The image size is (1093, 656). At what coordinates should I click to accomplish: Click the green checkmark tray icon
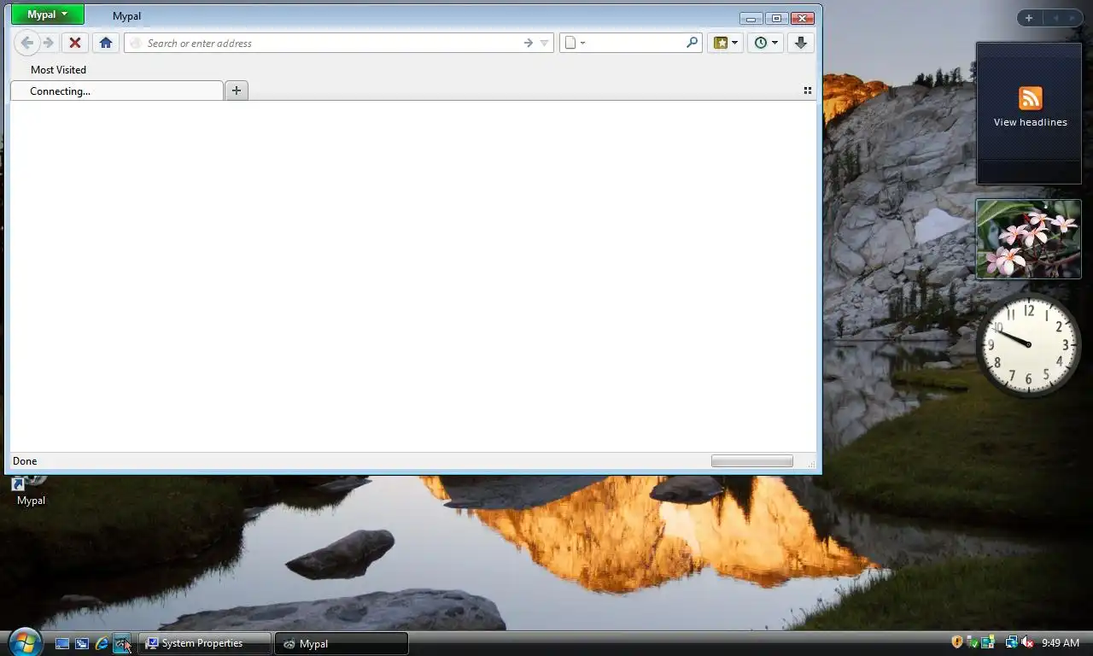pos(973,642)
